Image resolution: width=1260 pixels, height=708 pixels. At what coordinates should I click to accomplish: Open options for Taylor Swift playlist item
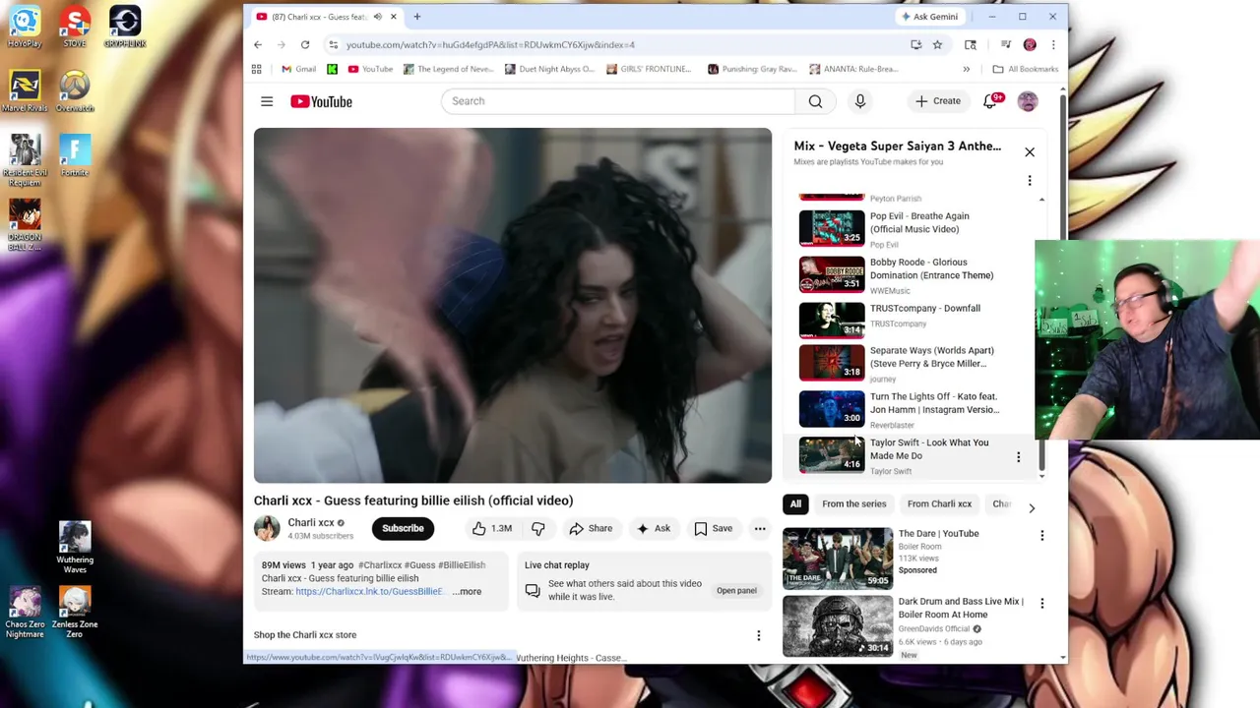1018,456
